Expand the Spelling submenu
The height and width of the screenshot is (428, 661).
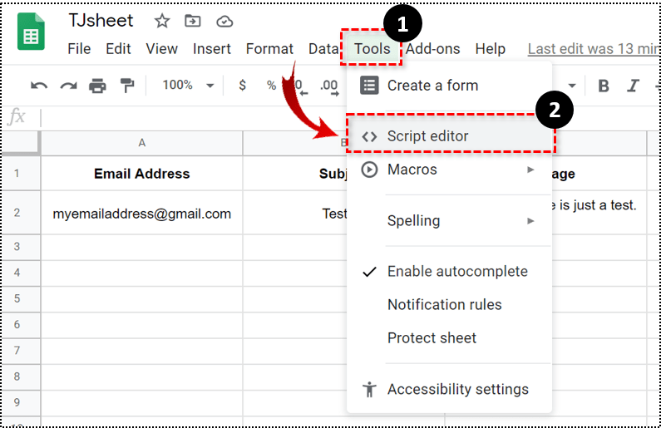[x=449, y=221]
